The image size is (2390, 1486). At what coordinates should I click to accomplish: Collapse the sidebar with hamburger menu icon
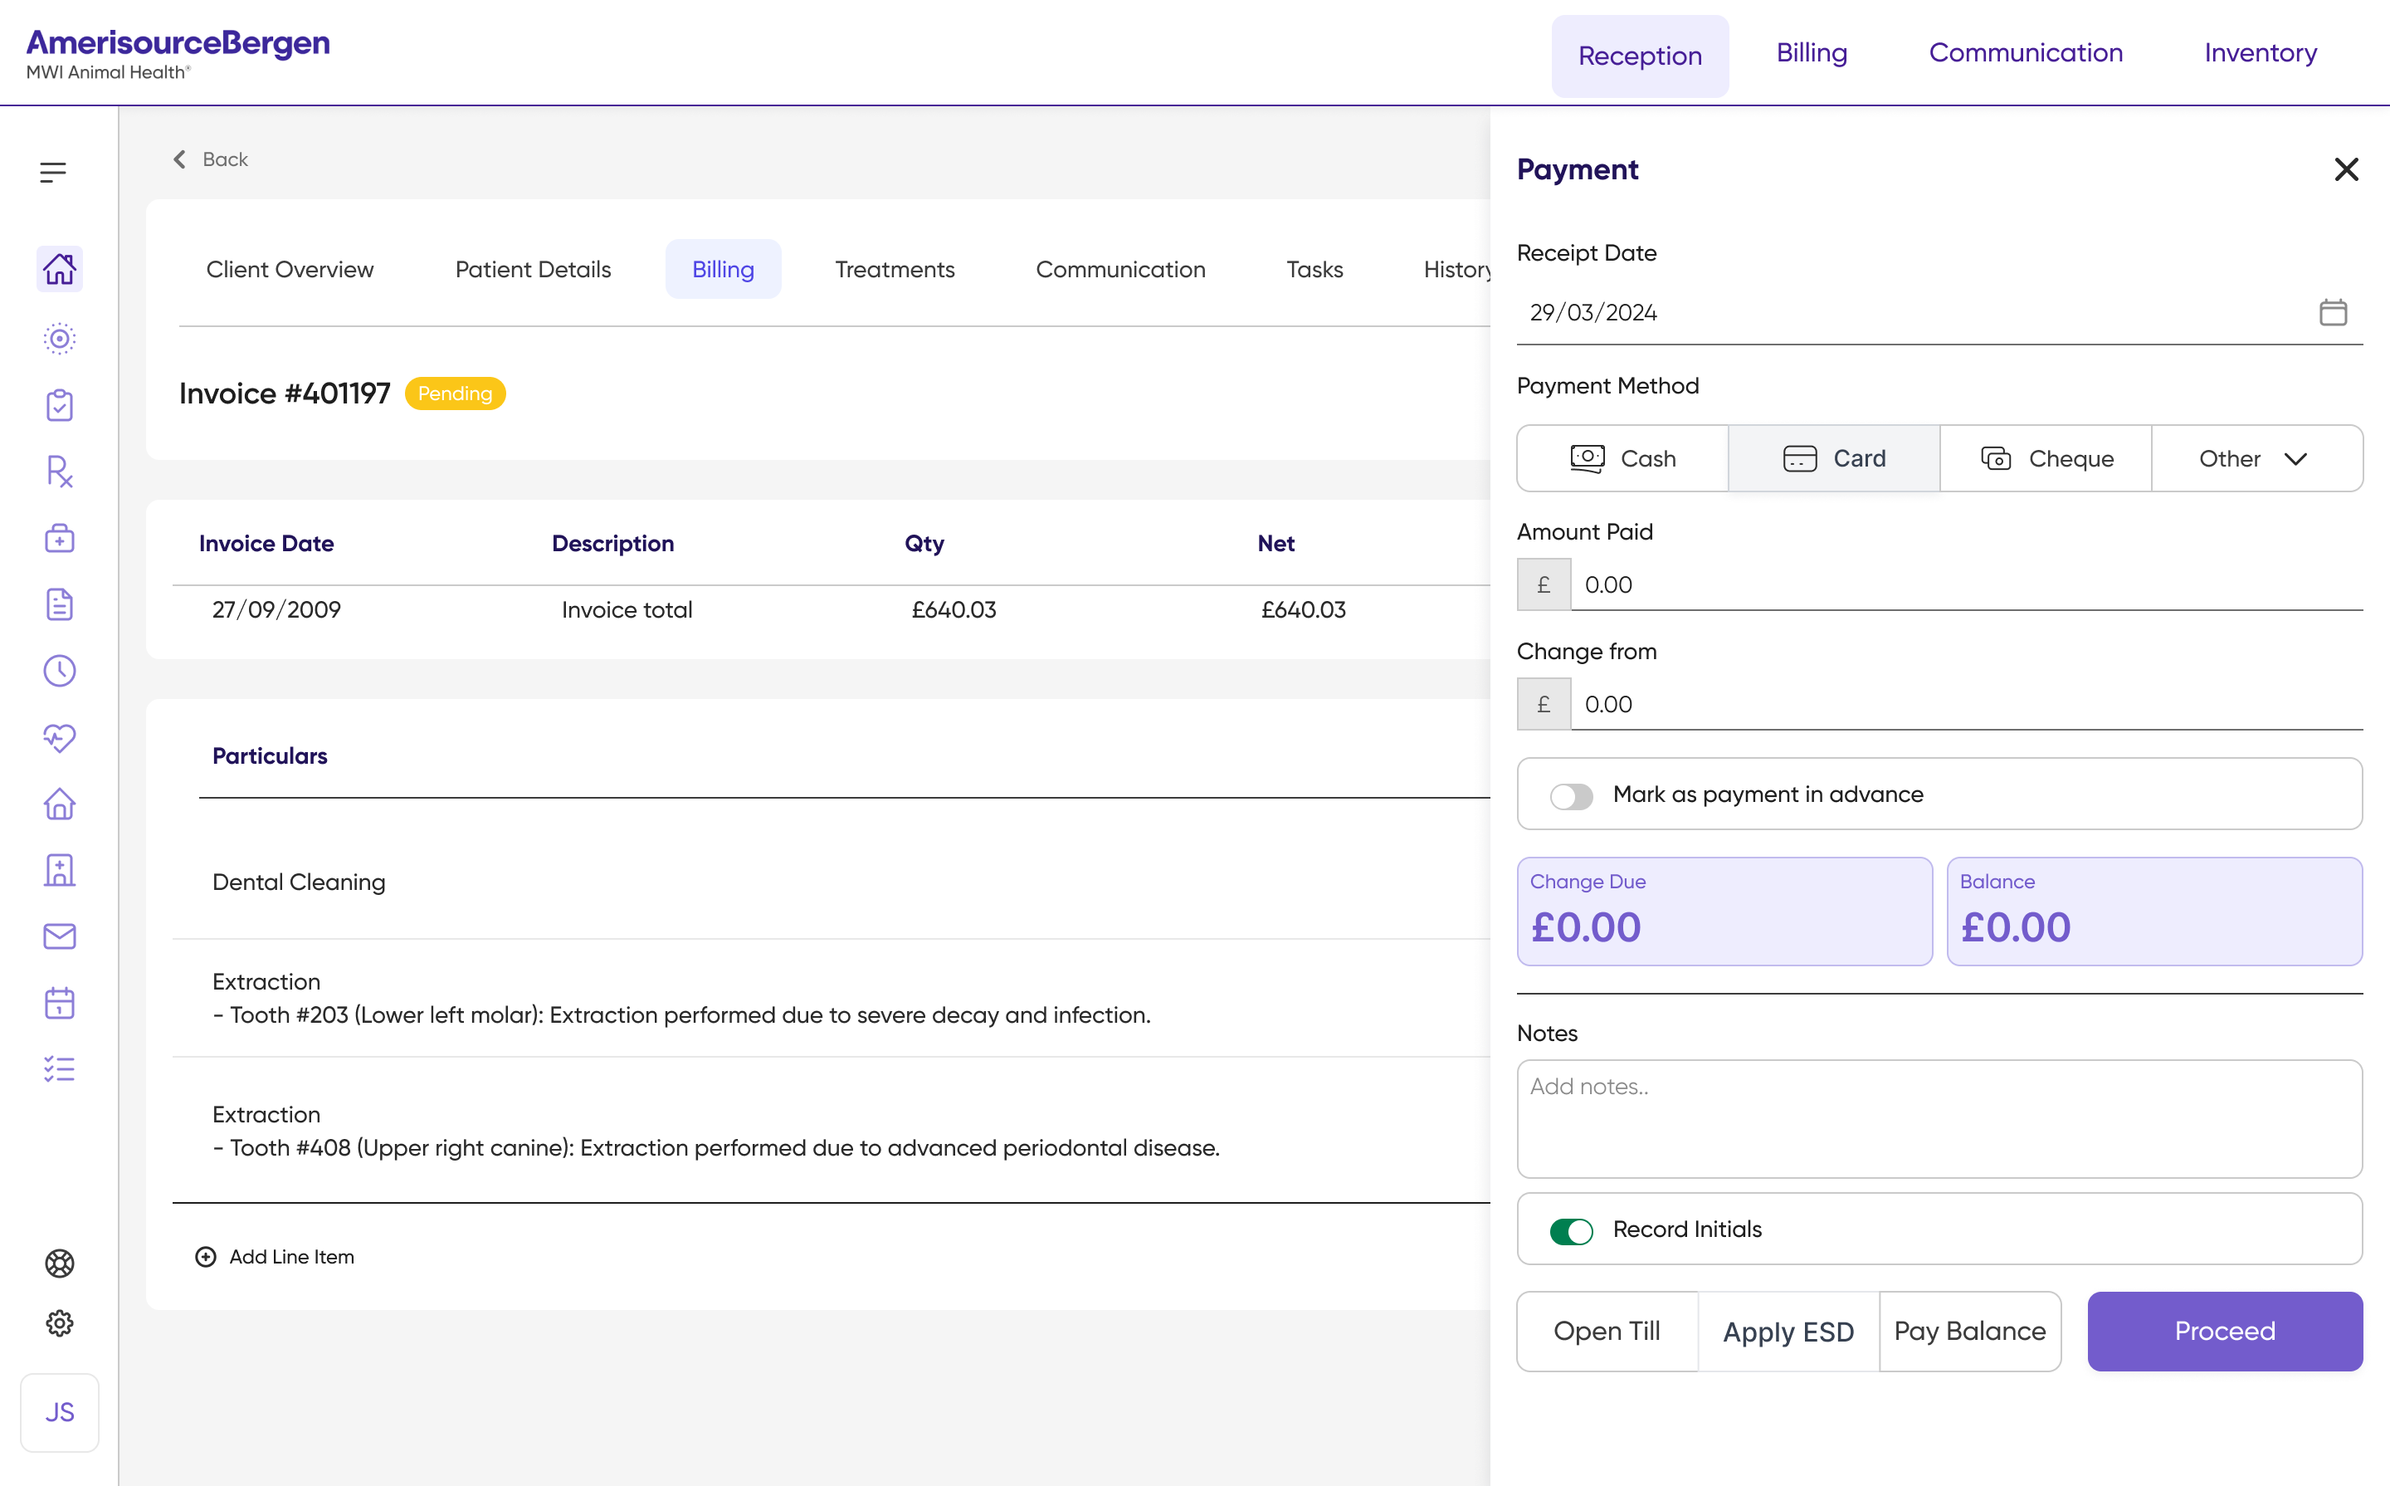(53, 173)
